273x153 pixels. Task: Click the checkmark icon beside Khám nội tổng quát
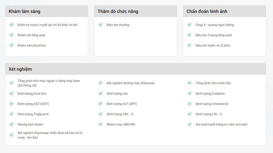click(x=11, y=35)
